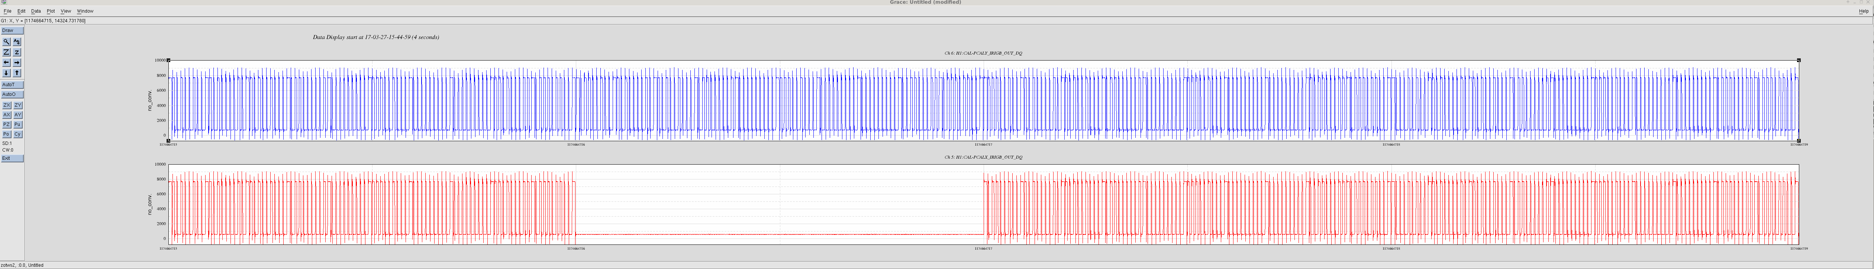Screen dimensions: 1874x269
Task: Open the View menu
Action: pyautogui.click(x=65, y=11)
